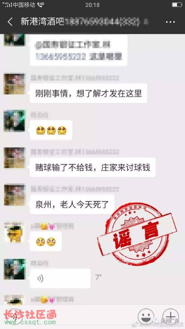
Task: Open the 新港湾酒吧 group title
Action: coord(42,22)
